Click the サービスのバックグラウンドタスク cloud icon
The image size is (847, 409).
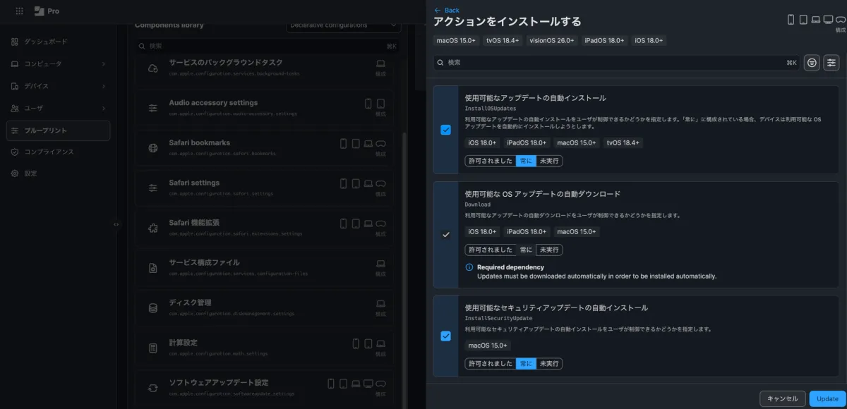(x=152, y=68)
